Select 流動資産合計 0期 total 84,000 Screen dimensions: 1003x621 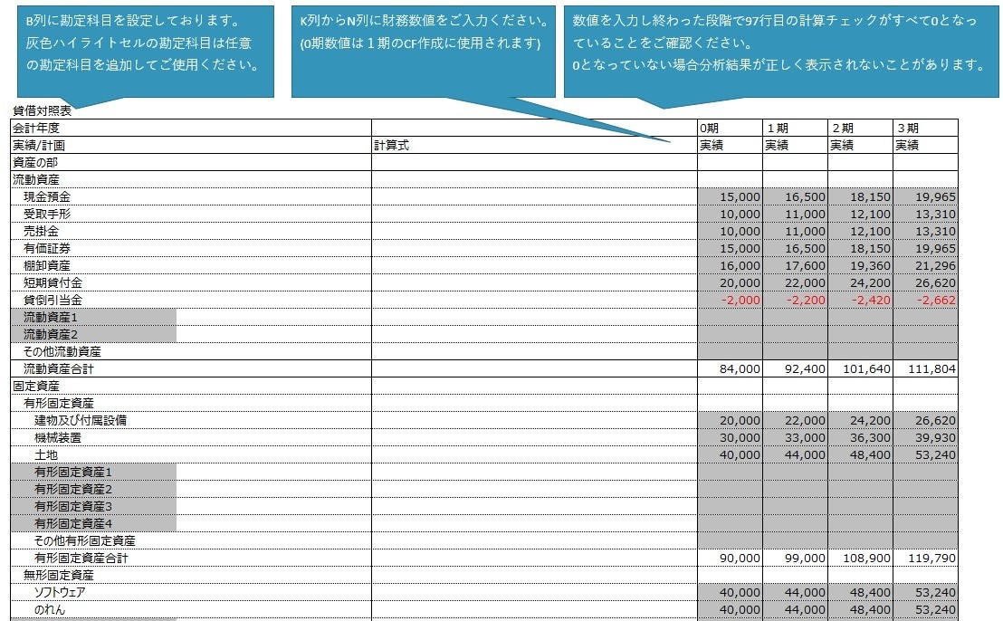[x=730, y=369]
